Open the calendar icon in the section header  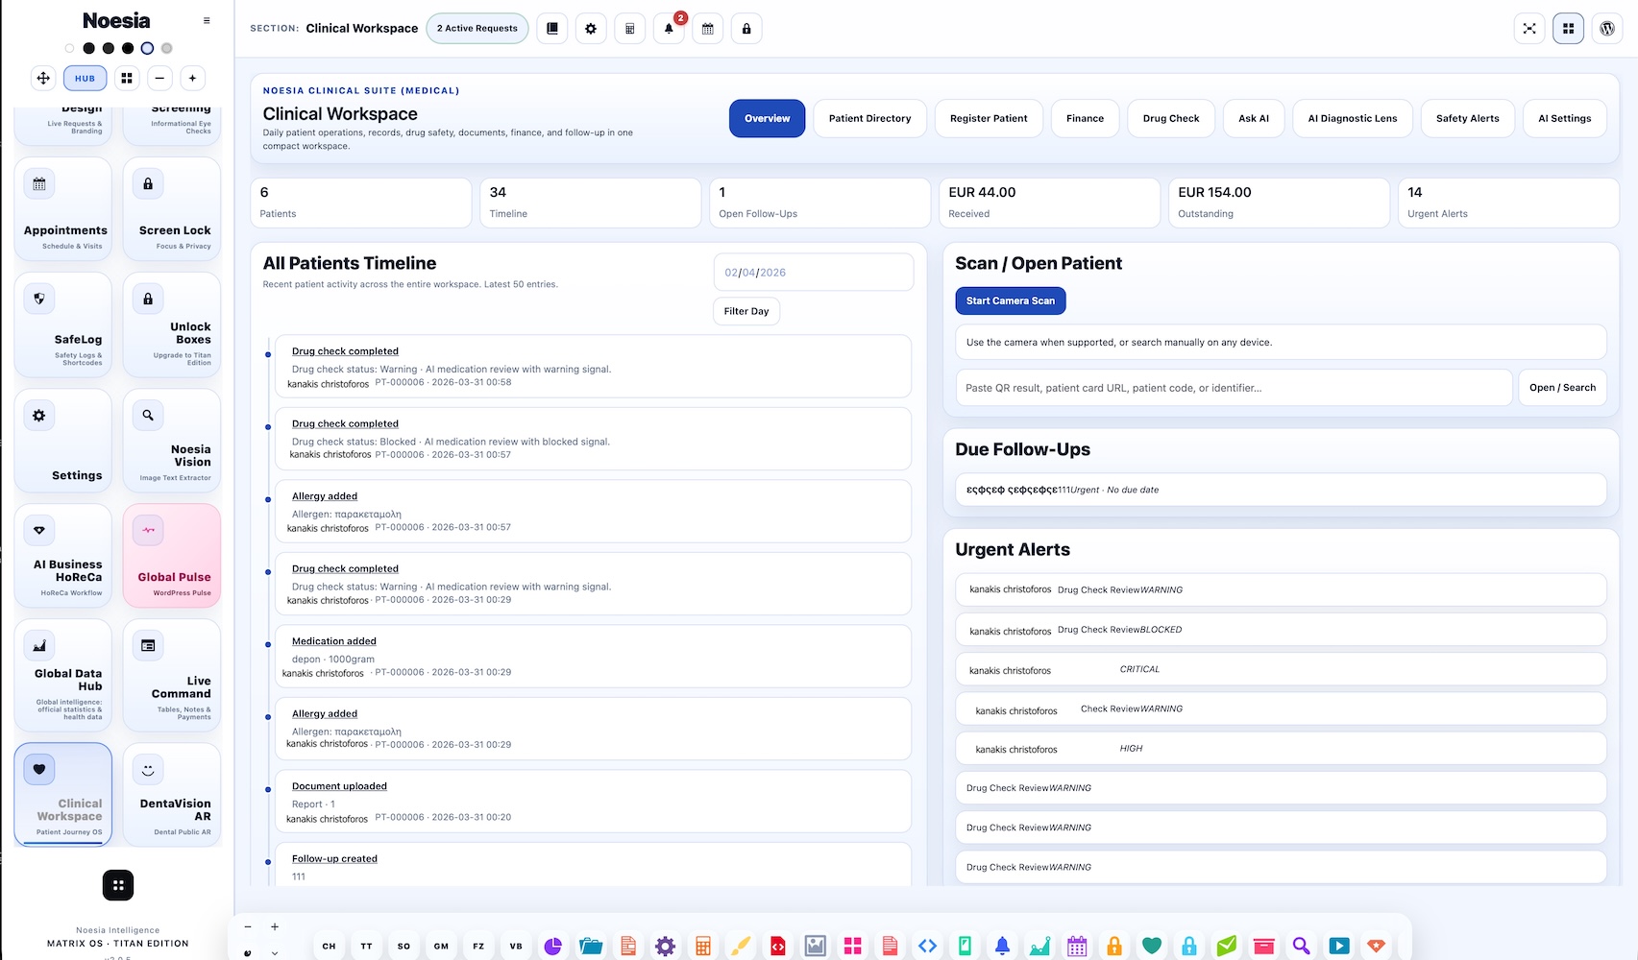(708, 29)
